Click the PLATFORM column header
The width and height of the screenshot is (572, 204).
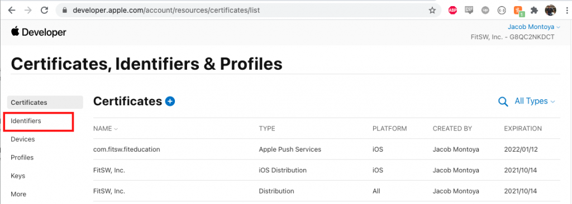(x=389, y=129)
